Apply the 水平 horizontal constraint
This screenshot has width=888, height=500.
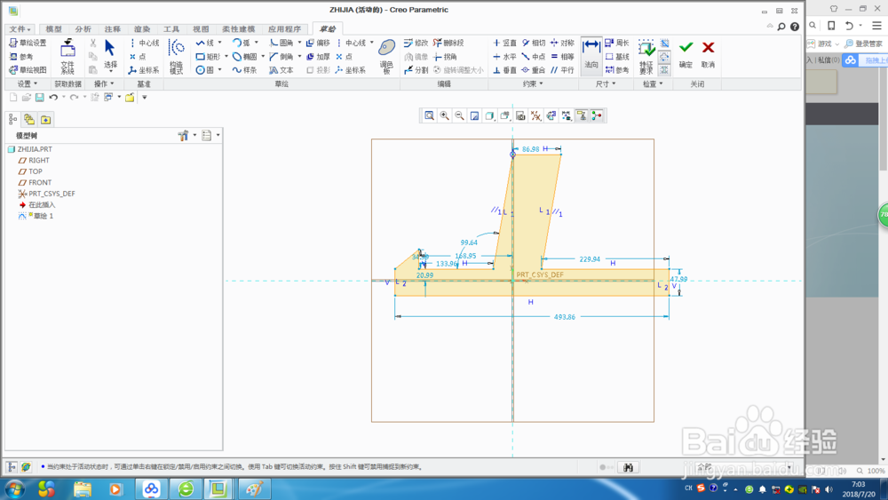click(504, 57)
